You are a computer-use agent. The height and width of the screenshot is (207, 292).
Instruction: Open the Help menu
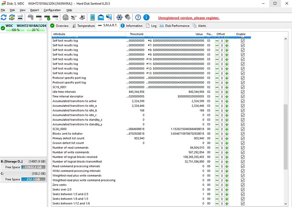(69, 10)
